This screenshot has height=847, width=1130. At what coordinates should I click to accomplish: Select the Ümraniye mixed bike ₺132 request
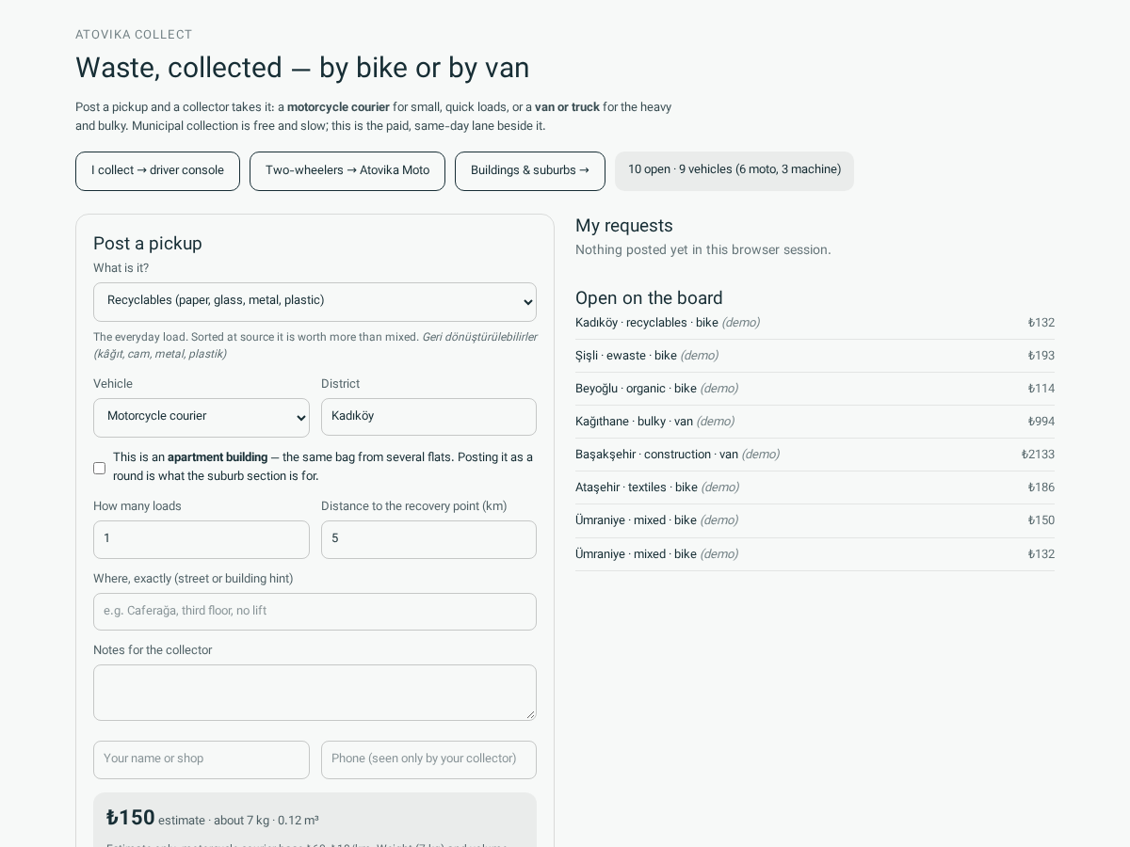[815, 554]
